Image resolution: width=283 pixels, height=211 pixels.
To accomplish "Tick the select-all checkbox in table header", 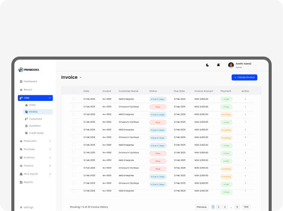I will (x=74, y=91).
